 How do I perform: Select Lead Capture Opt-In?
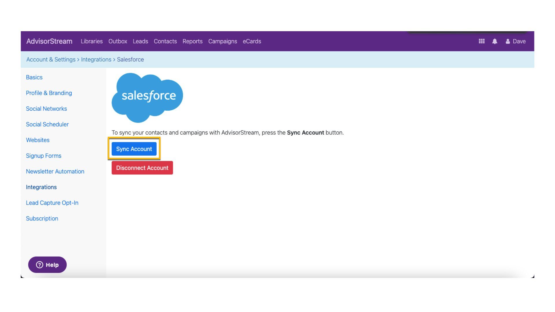(x=52, y=203)
